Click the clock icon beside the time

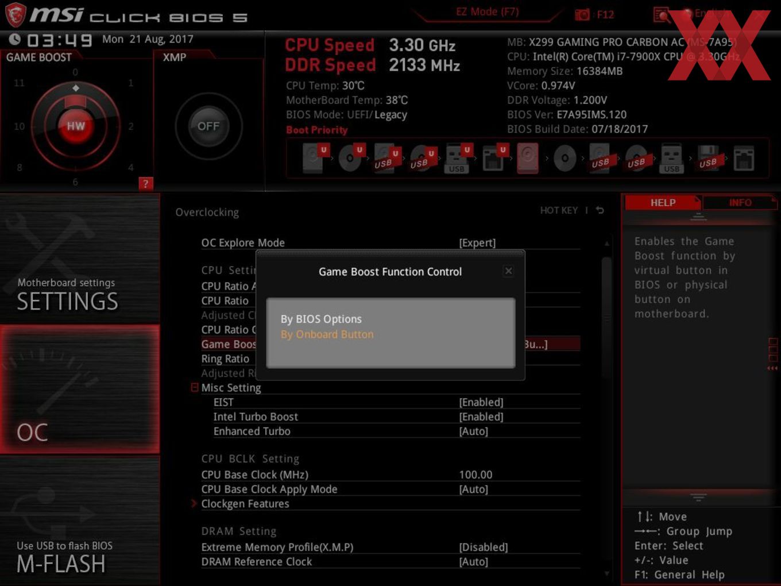pos(15,40)
